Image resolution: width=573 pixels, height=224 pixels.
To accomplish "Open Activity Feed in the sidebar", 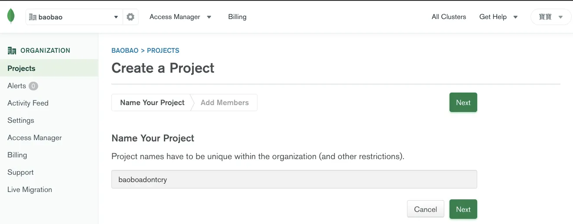I will pyautogui.click(x=28, y=103).
